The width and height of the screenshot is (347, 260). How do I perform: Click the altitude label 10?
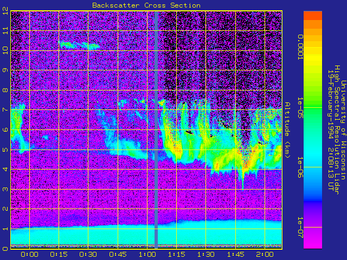[5, 50]
